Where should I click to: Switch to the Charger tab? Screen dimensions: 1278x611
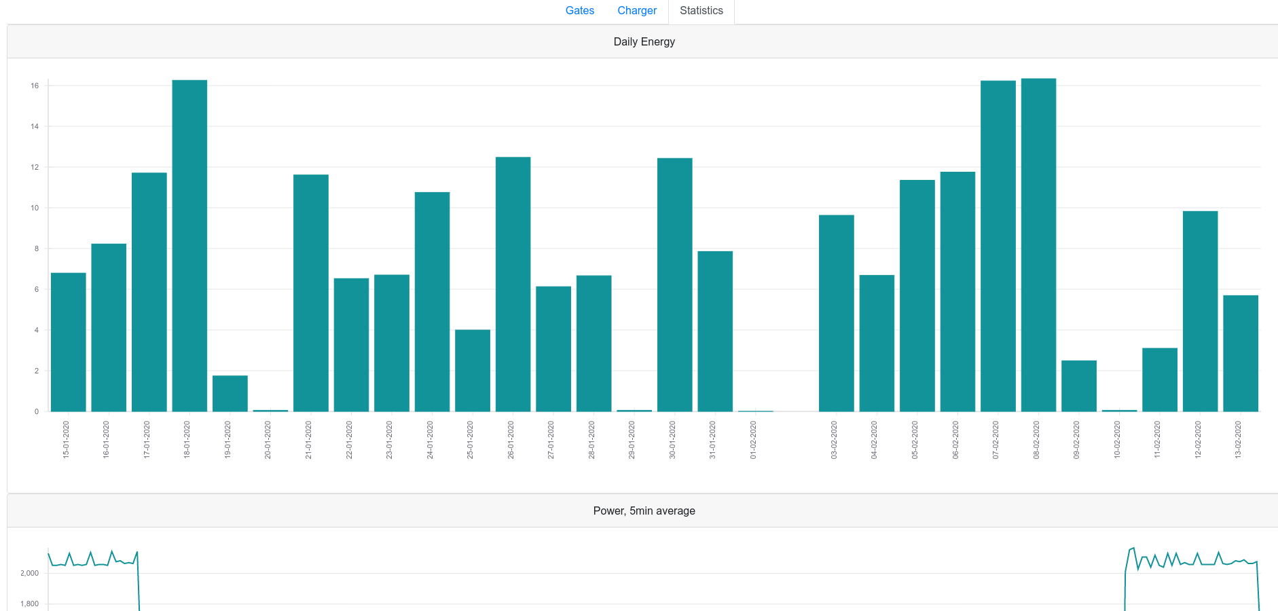click(637, 11)
